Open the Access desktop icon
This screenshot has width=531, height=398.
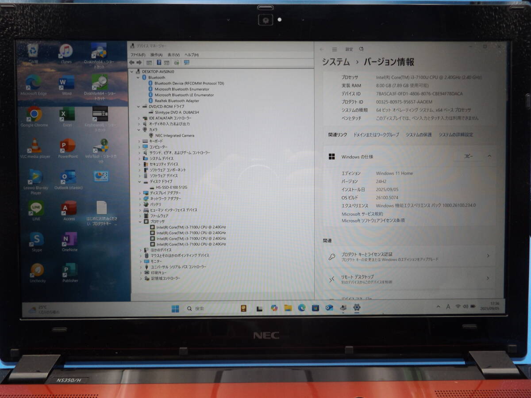click(x=69, y=210)
